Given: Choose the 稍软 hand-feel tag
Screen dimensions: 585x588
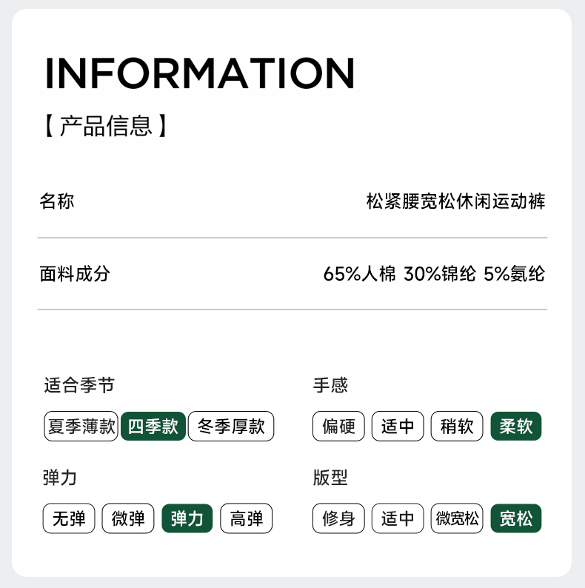Looking at the screenshot, I should 457,427.
